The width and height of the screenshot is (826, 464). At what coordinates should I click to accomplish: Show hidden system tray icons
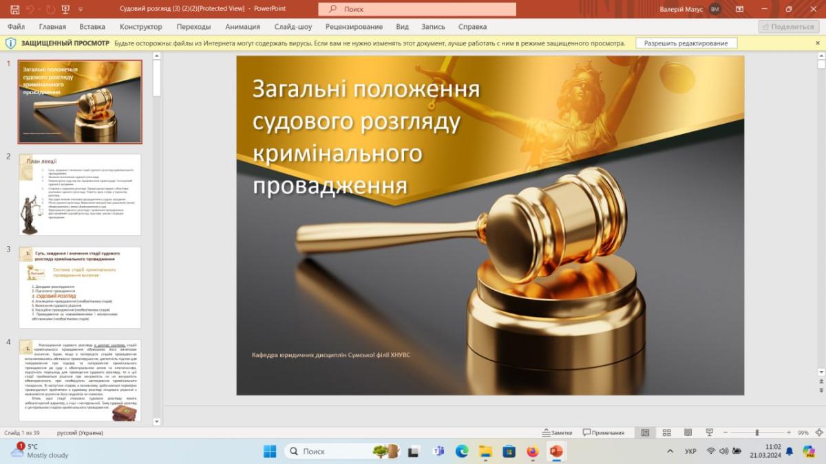coord(670,452)
